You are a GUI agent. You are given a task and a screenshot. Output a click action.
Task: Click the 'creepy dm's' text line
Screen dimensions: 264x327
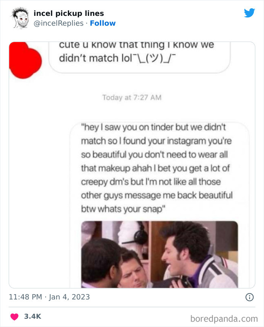151,182
